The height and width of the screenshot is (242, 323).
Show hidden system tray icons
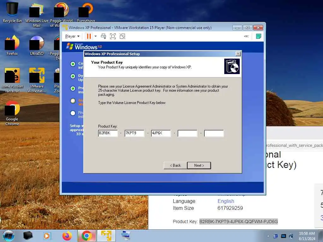tap(268, 236)
